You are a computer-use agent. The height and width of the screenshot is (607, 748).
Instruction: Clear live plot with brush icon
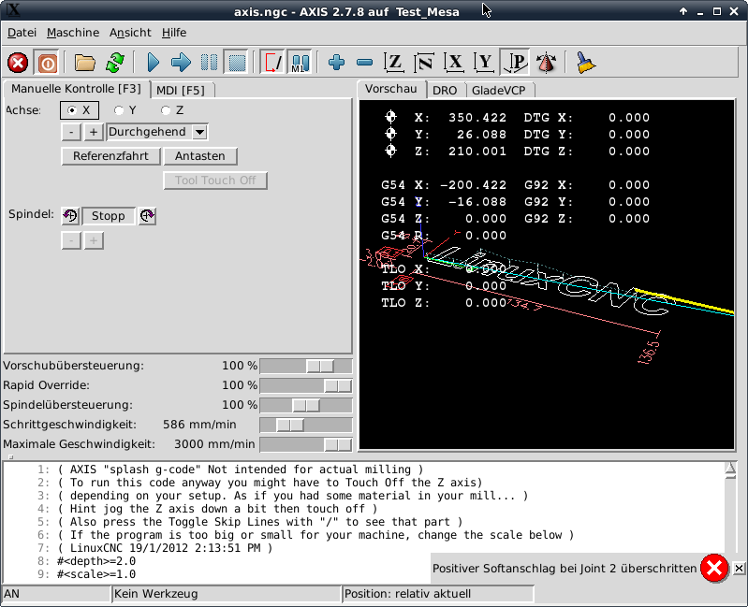[585, 63]
